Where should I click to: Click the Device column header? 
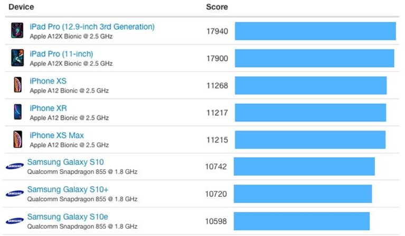pyautogui.click(x=21, y=7)
